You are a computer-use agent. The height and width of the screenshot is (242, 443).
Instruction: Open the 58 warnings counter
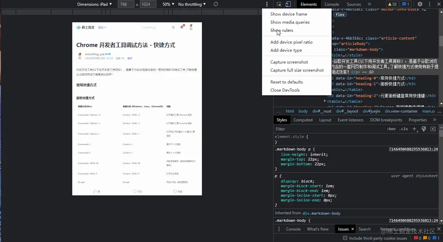pyautogui.click(x=392, y=4)
